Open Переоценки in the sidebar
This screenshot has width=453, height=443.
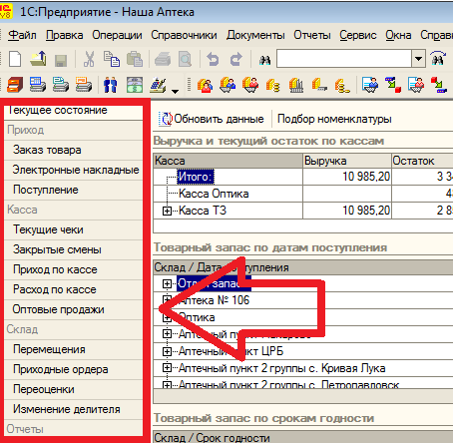[74, 389]
